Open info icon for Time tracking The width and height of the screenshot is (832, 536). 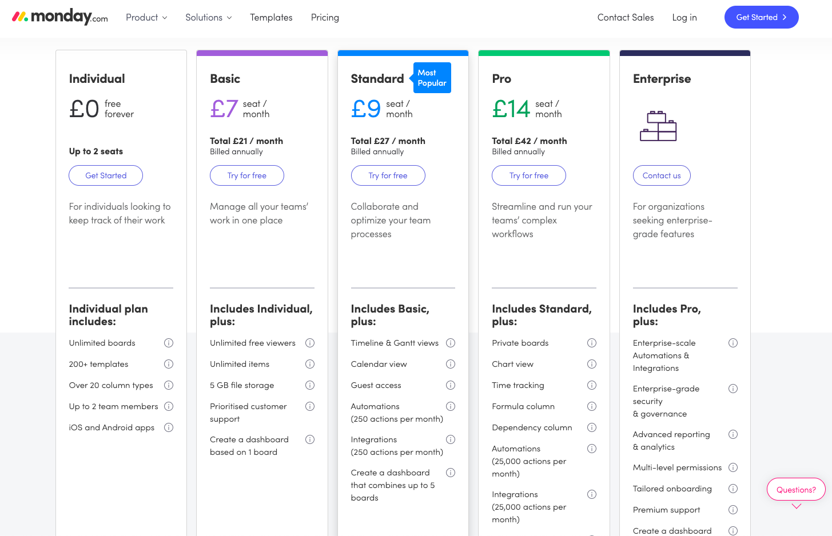[x=592, y=385]
